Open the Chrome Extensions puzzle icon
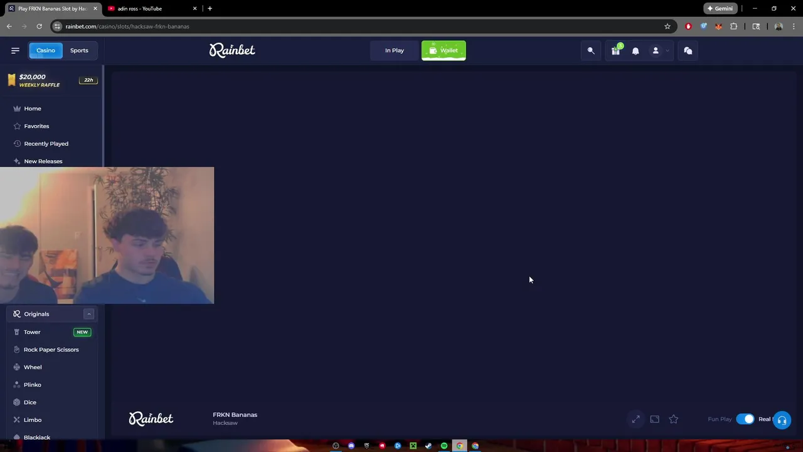The image size is (803, 452). [733, 26]
